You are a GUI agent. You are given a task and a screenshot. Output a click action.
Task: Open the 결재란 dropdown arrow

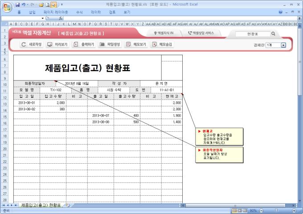pyautogui.click(x=283, y=45)
